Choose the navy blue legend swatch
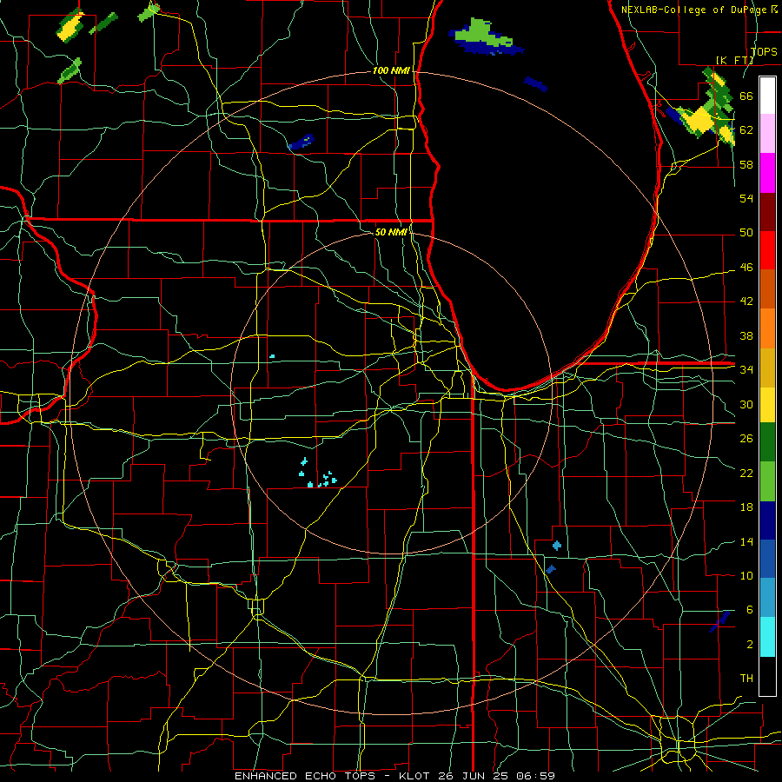Screen dimensions: 782x782 (x=767, y=520)
